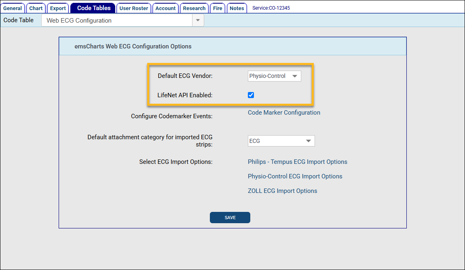Open the Default ECG Vendor dropdown
The image size is (465, 270).
tap(274, 76)
